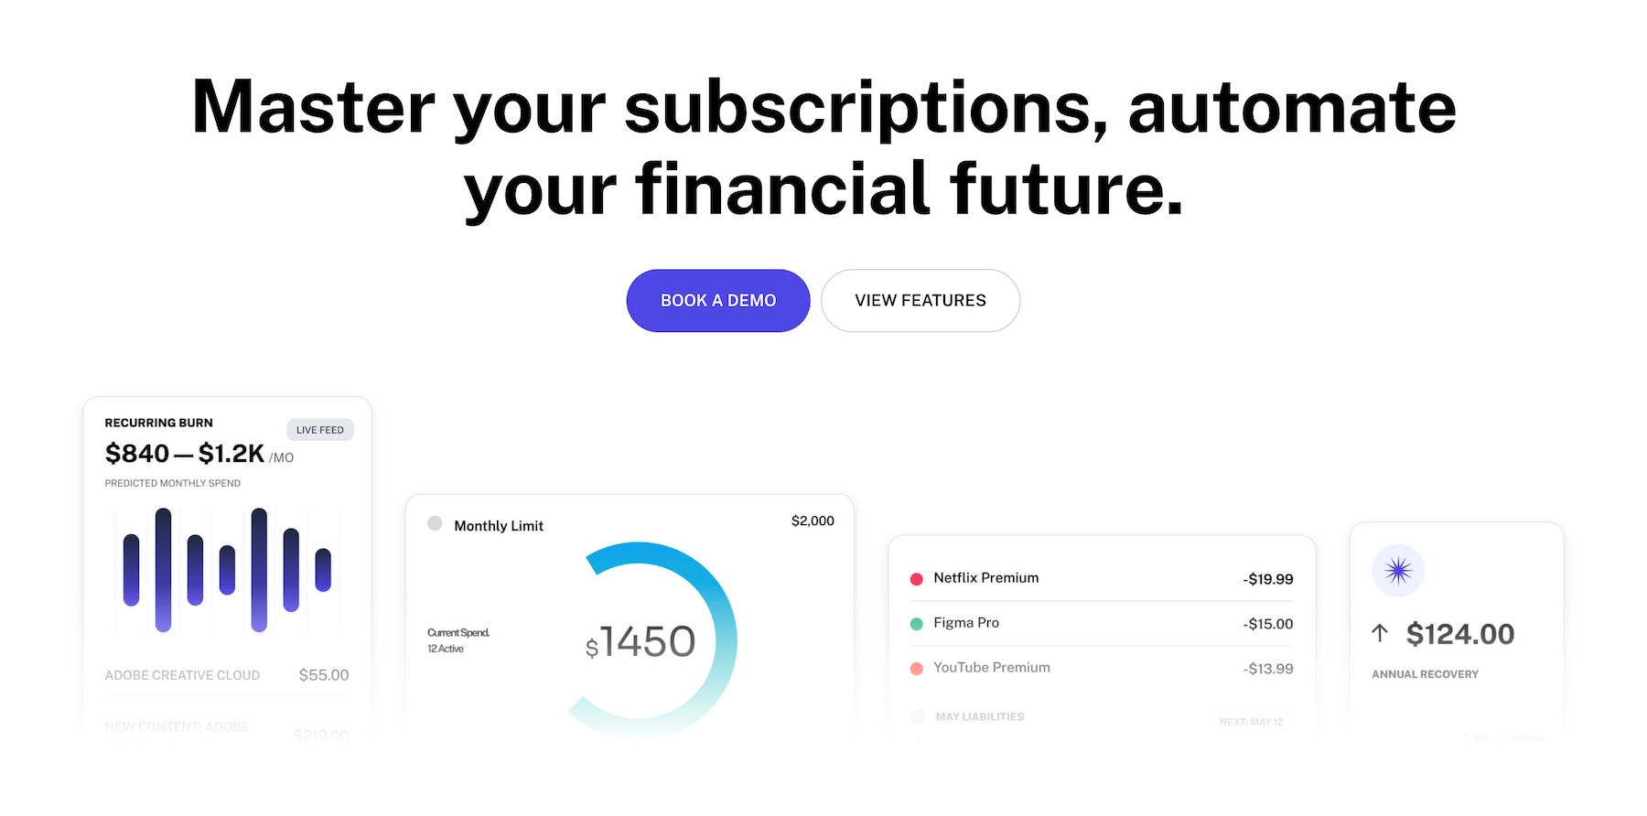Viewport: 1647px width, 816px height.
Task: Click the salmon dot beside YouTube Premium
Action: point(916,669)
